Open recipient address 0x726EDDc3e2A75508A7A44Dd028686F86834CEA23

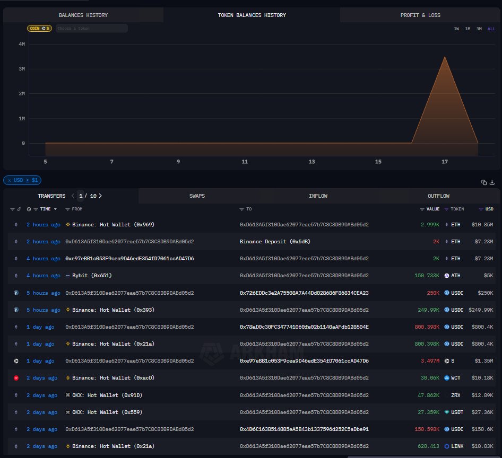pyautogui.click(x=304, y=293)
